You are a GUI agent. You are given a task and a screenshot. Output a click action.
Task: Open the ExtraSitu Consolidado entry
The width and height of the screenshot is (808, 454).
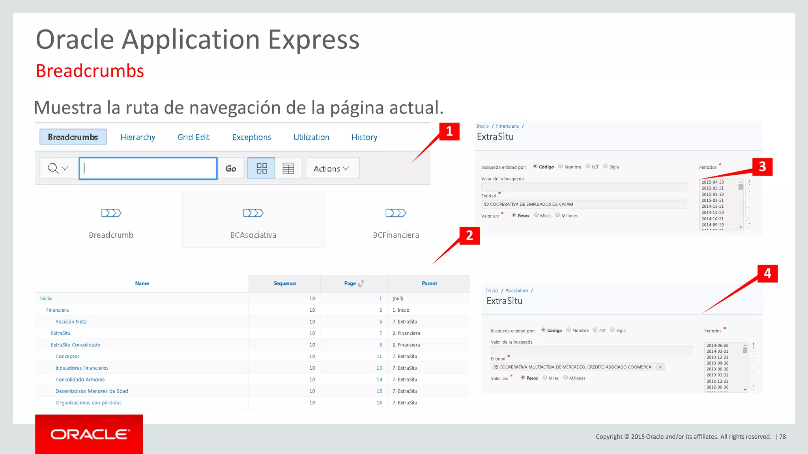[x=75, y=345]
